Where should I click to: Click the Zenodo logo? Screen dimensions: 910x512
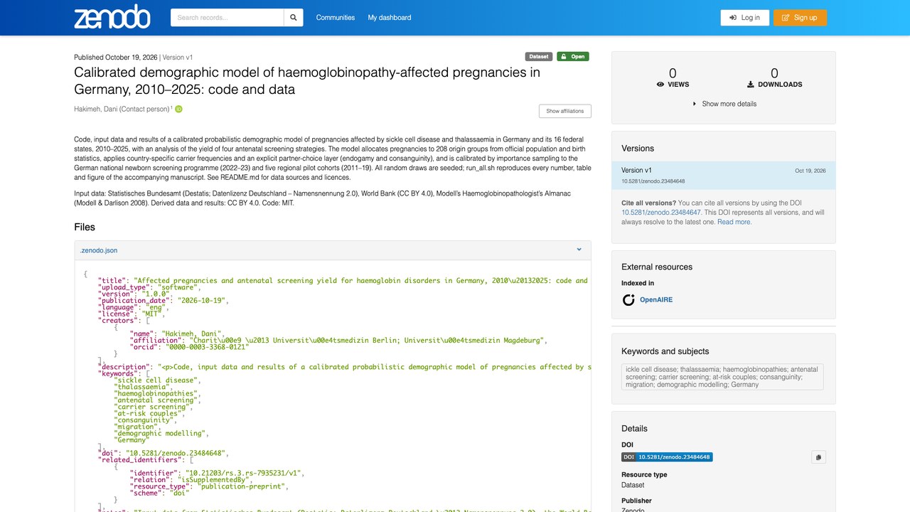click(x=112, y=17)
